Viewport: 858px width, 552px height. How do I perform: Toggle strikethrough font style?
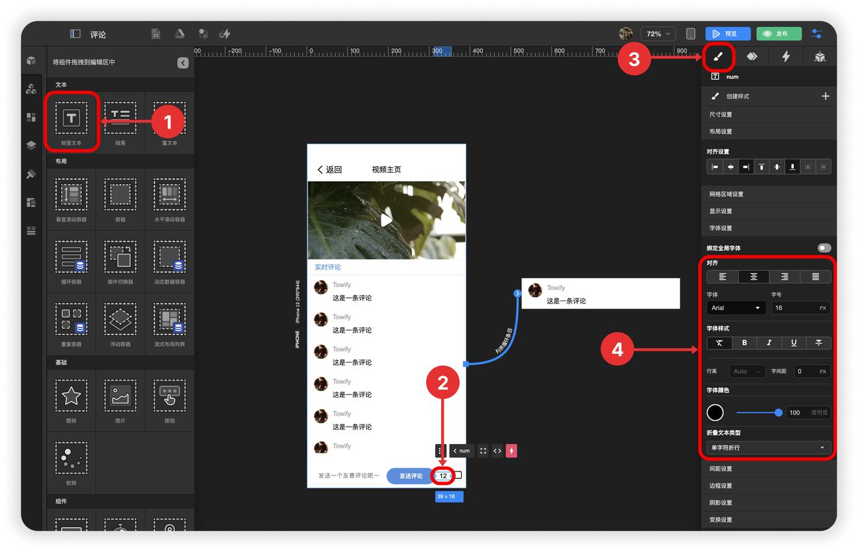coord(818,343)
